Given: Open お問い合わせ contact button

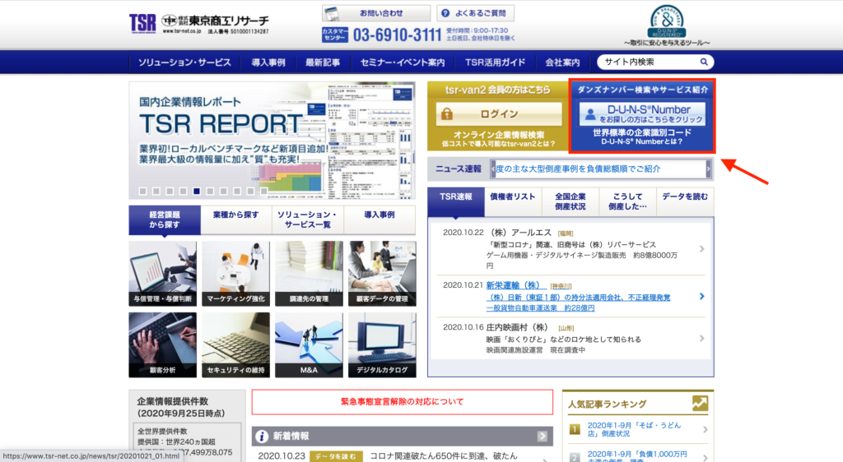Looking at the screenshot, I should pyautogui.click(x=375, y=13).
